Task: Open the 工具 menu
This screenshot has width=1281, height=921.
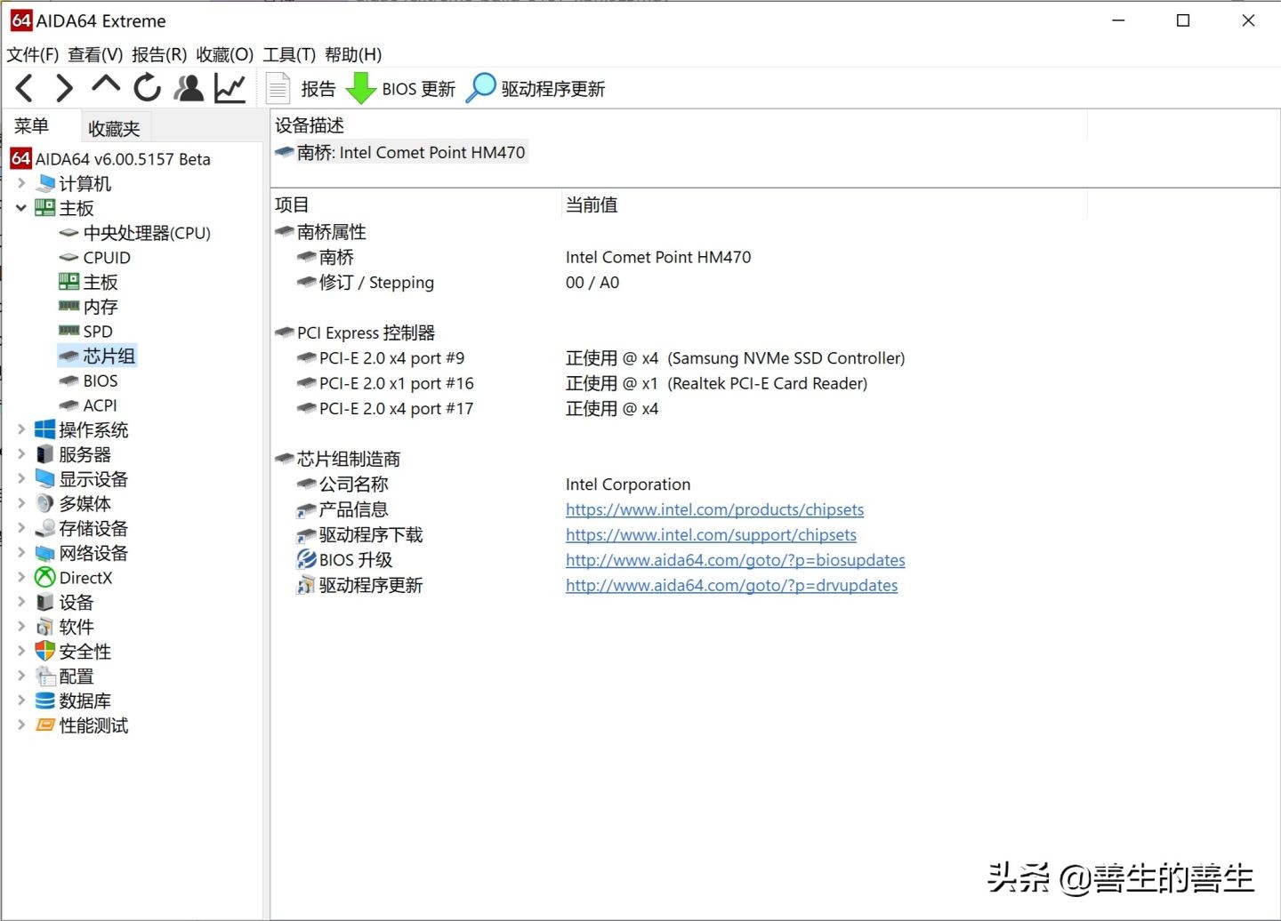Action: pos(289,54)
